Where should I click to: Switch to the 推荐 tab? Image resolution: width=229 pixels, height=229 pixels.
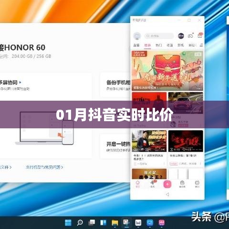(147, 45)
